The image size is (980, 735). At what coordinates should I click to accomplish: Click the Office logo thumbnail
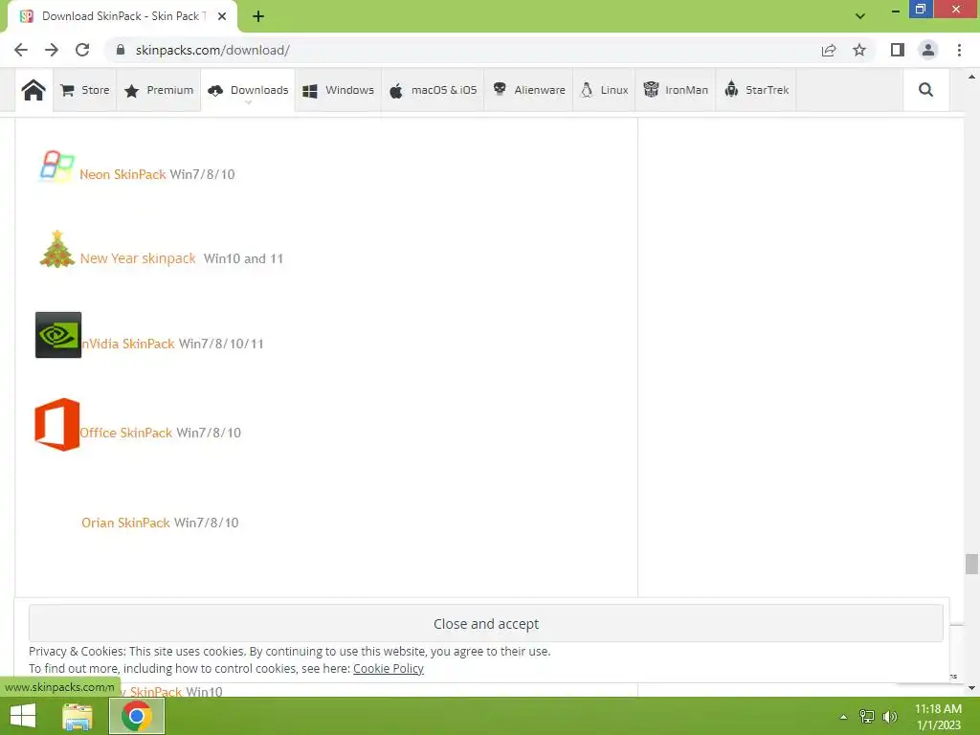click(x=56, y=424)
